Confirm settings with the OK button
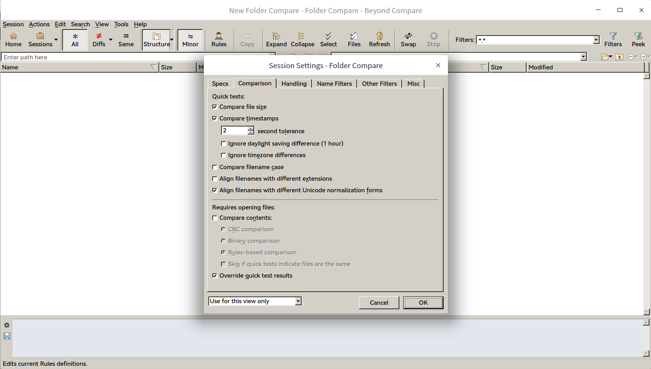 (x=423, y=303)
